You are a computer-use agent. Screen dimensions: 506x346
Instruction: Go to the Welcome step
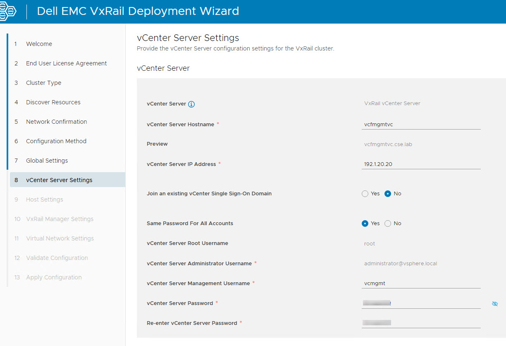click(39, 44)
